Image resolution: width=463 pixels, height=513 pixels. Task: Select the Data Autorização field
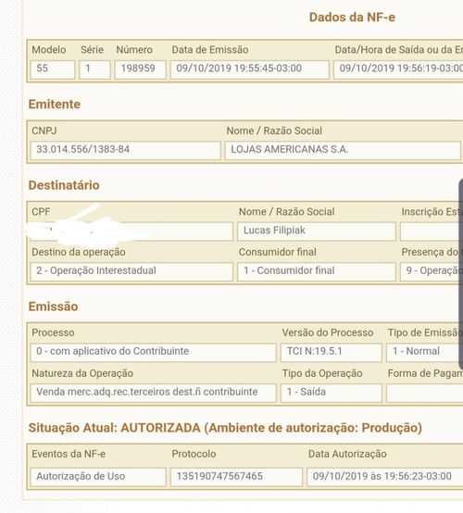385,477
